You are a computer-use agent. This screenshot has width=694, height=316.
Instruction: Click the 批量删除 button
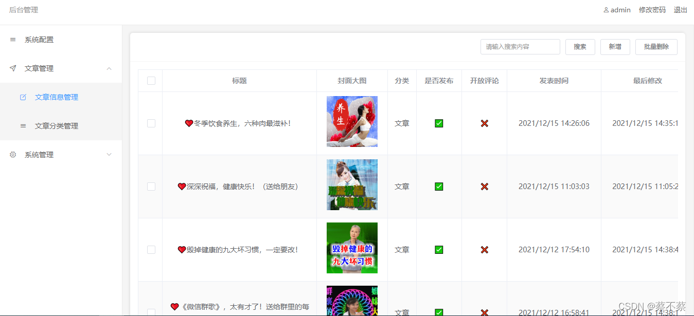(x=656, y=47)
